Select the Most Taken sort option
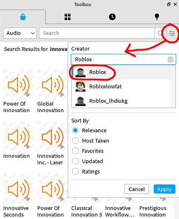This screenshot has height=219, width=179. point(75,141)
